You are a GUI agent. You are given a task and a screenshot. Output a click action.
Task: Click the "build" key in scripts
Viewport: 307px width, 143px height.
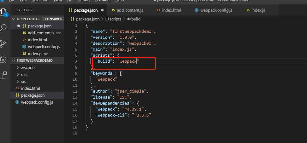104,61
